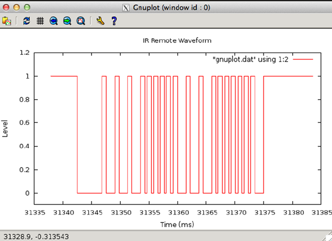Viewport: 332px width, 241px height.
Task: Maximize the Gnuplot window with the green button
Action: pyautogui.click(x=27, y=7)
